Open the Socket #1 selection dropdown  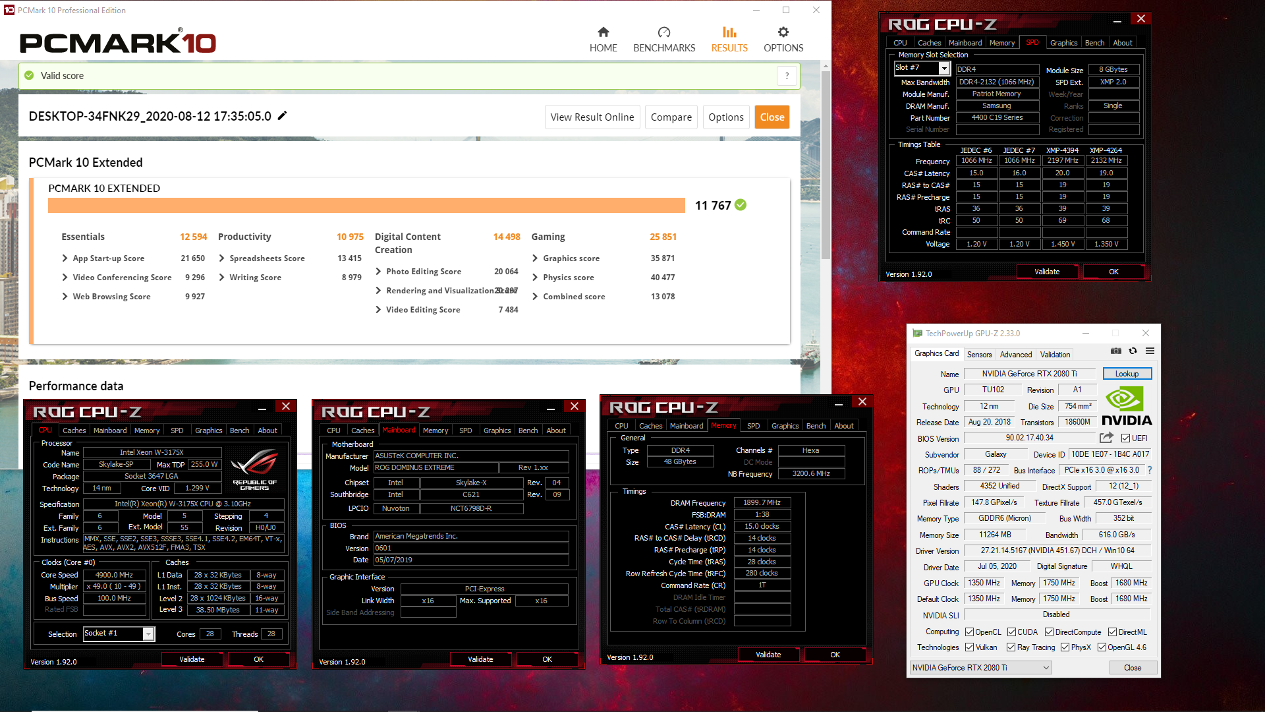148,634
